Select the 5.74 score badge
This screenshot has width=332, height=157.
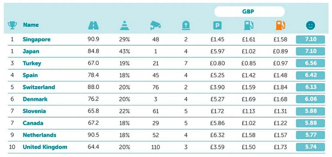[310, 147]
